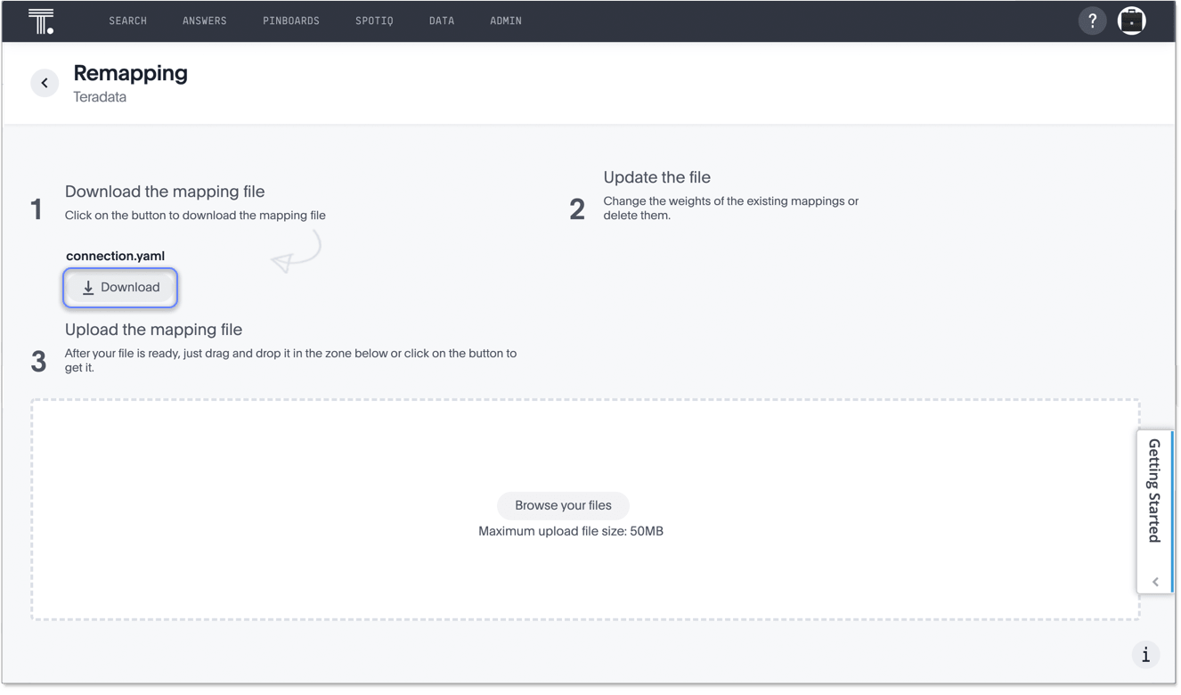Click the ThoughtSpot logo in the top bar
Screen dimensions: 1181x695
point(41,20)
